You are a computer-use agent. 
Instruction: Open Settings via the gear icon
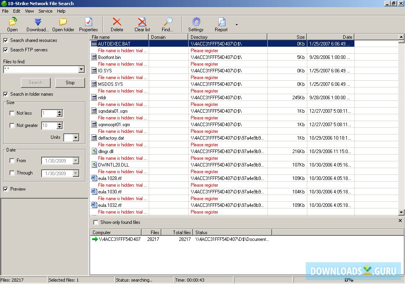[x=196, y=22]
